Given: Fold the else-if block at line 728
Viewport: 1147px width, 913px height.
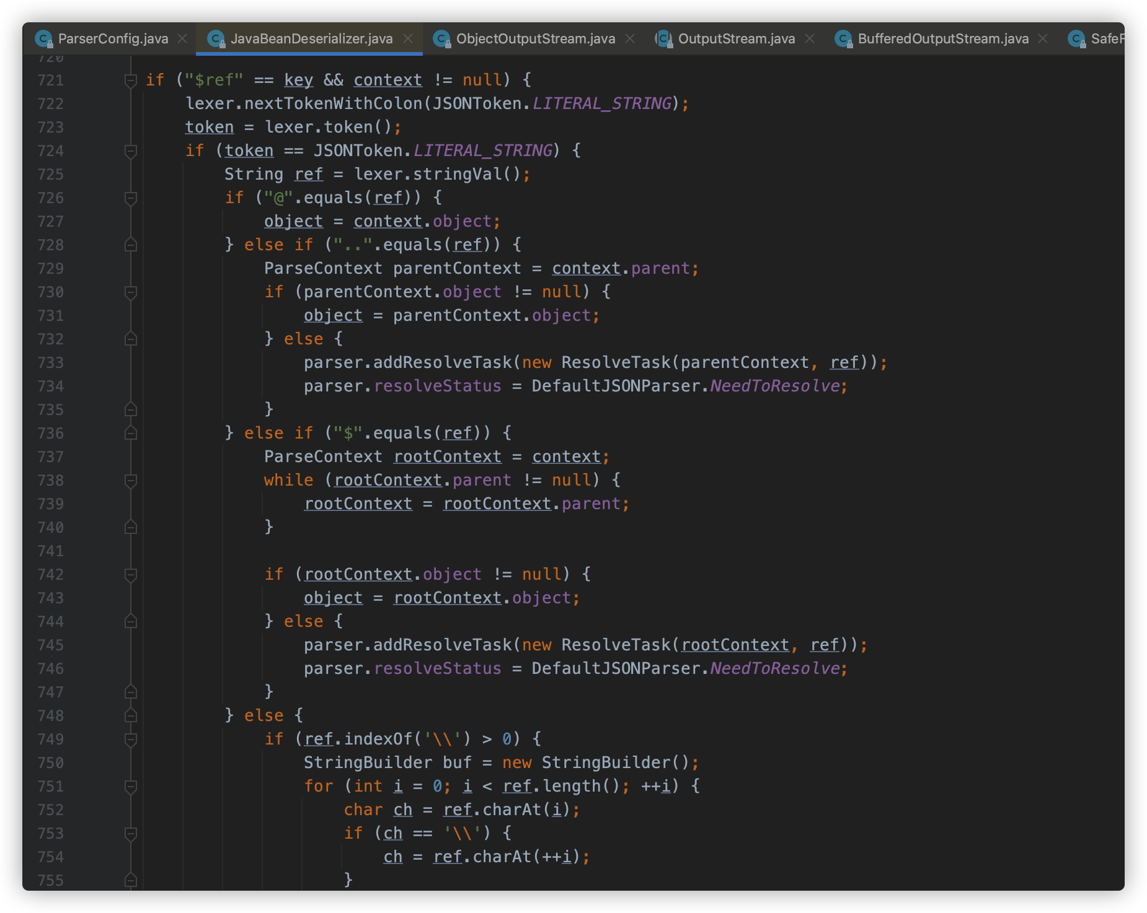Looking at the screenshot, I should [131, 245].
